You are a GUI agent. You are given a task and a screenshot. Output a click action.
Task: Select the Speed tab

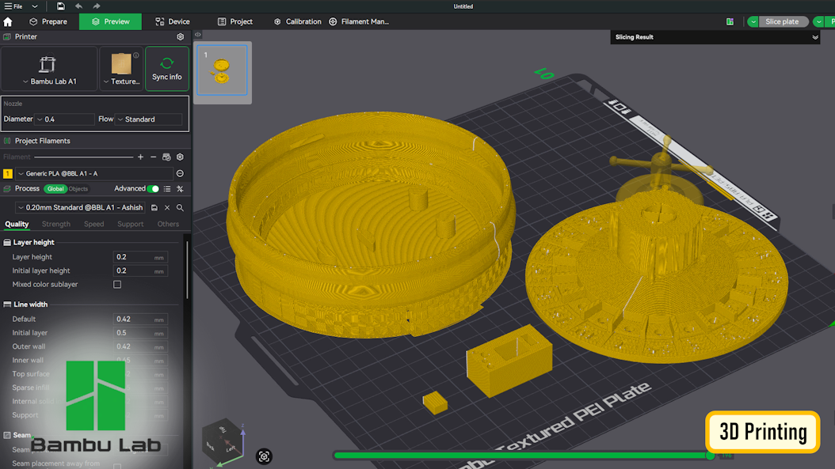pos(93,224)
